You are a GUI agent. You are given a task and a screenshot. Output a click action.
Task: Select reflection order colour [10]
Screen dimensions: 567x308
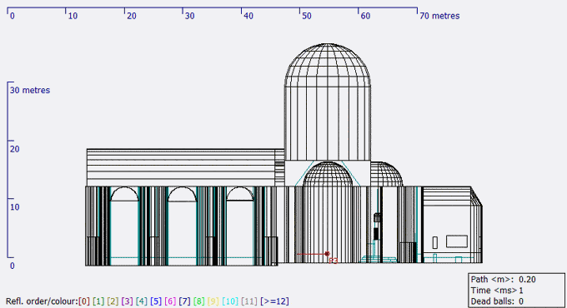[230, 301]
